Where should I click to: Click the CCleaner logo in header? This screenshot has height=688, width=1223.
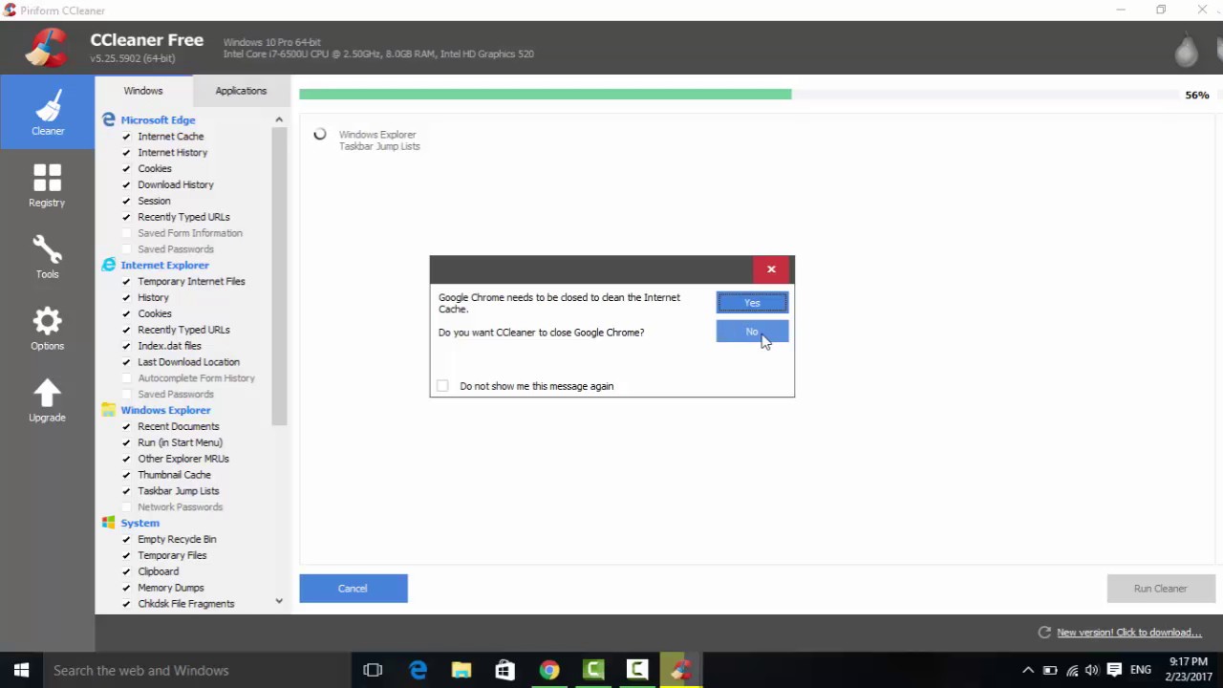[46, 48]
